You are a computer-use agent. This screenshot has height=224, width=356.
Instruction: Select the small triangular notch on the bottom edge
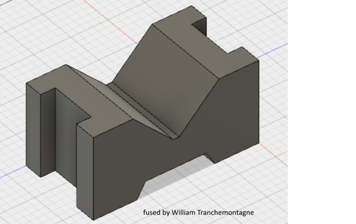pyautogui.click(x=209, y=157)
